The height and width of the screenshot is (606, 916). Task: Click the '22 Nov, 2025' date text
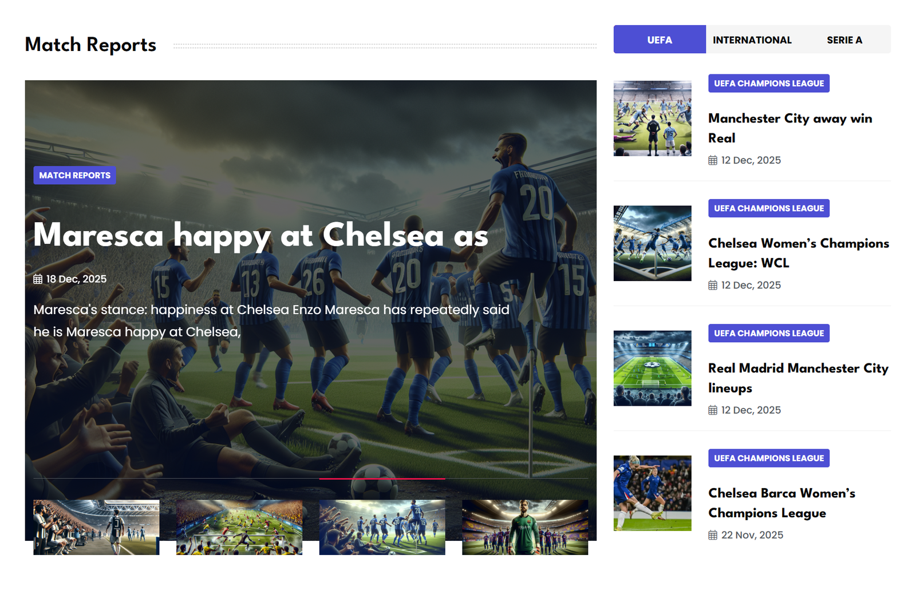point(752,535)
